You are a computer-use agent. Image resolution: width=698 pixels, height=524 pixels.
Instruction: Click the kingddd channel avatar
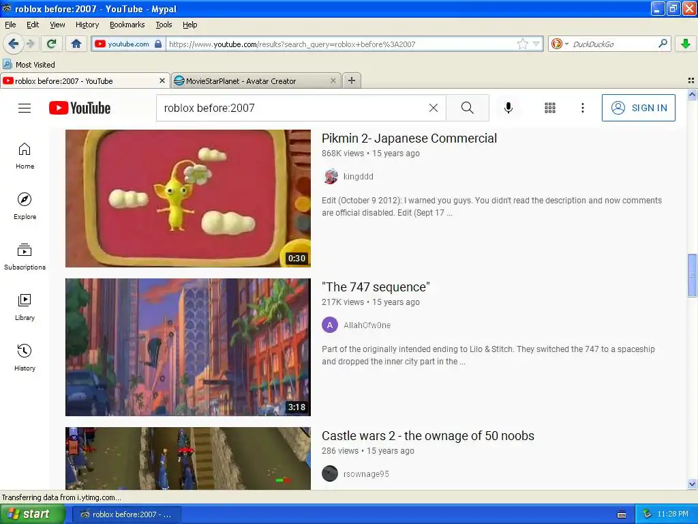[x=330, y=177]
